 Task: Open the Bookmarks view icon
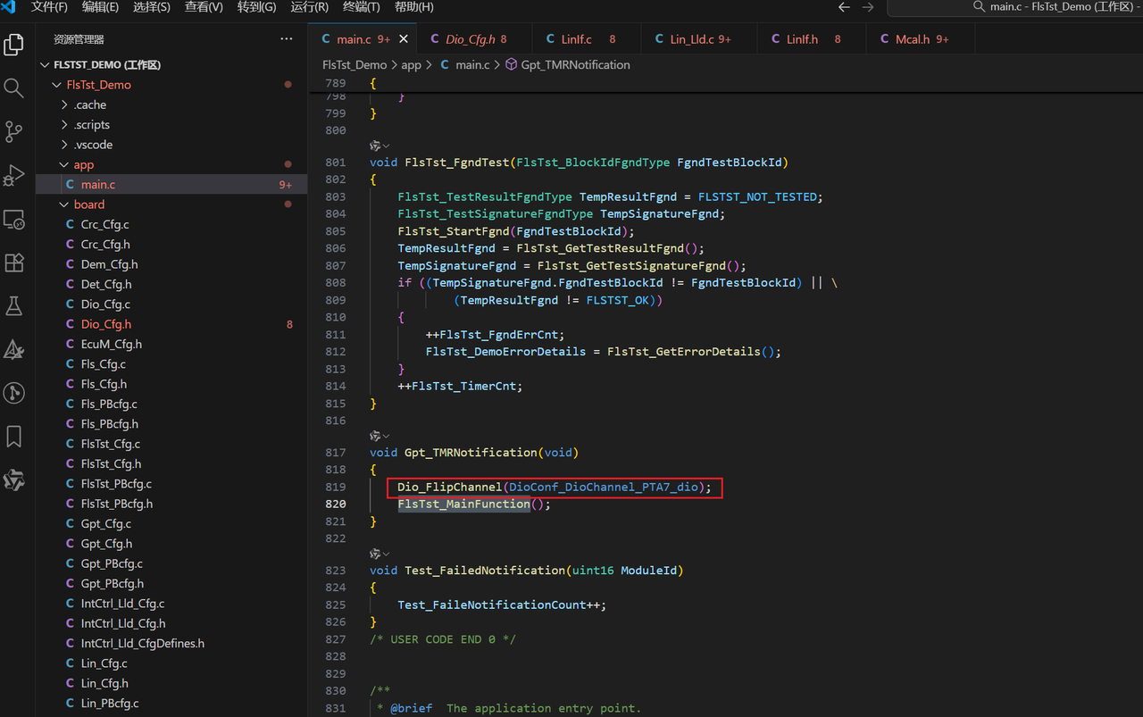coord(13,437)
